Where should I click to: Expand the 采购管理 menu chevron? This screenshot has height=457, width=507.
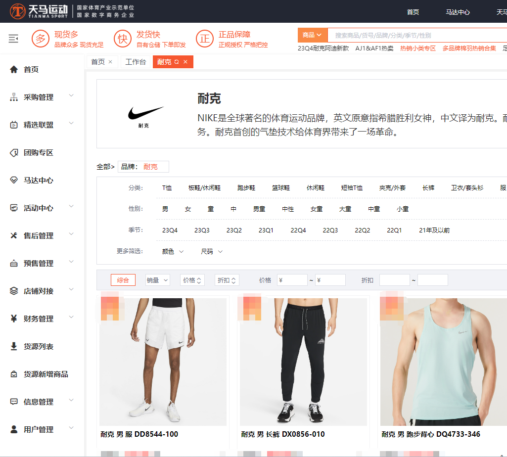[x=71, y=95]
